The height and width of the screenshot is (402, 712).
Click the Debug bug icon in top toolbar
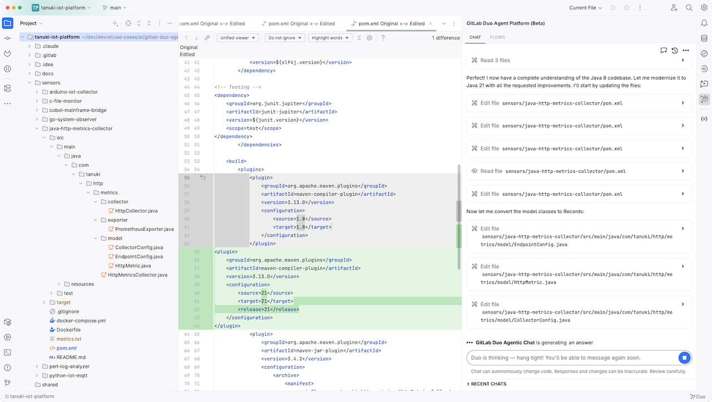pyautogui.click(x=627, y=8)
